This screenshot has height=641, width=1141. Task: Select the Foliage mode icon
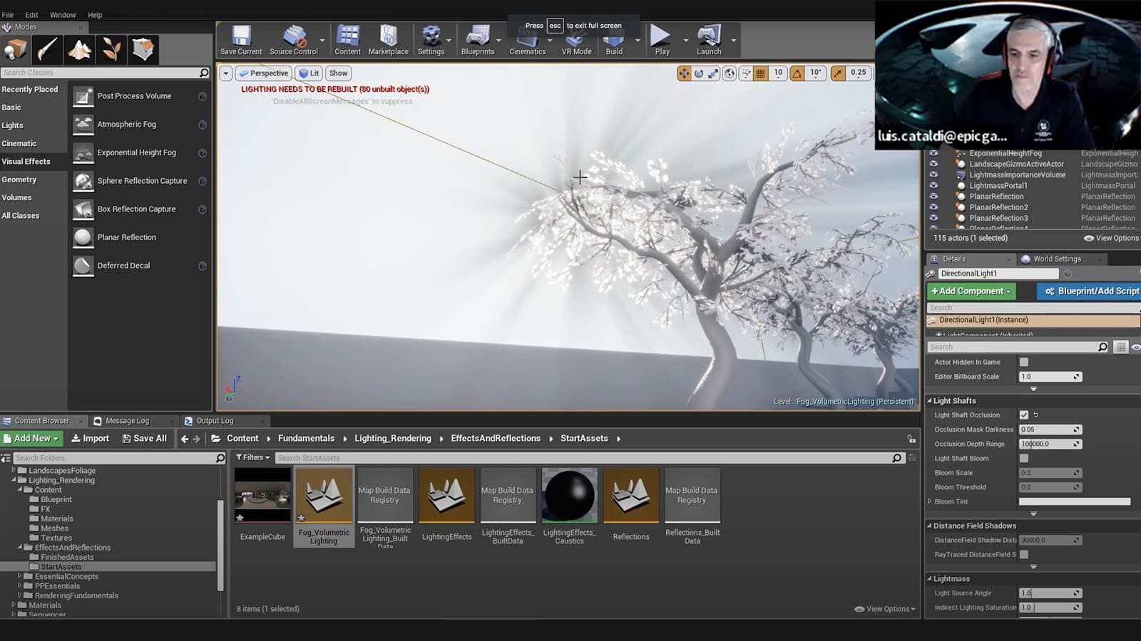[111, 50]
